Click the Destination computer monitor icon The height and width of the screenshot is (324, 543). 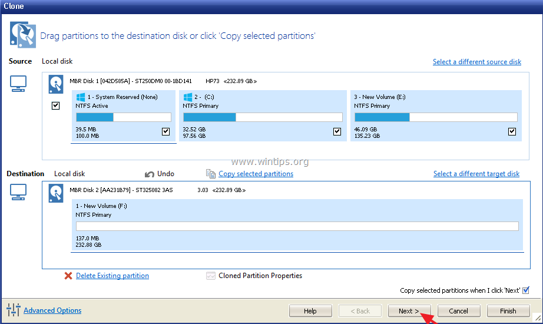18,192
